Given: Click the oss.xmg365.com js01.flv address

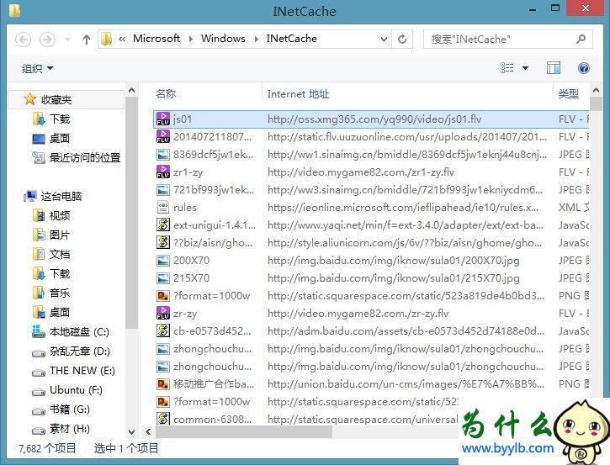Looking at the screenshot, I should tap(374, 119).
